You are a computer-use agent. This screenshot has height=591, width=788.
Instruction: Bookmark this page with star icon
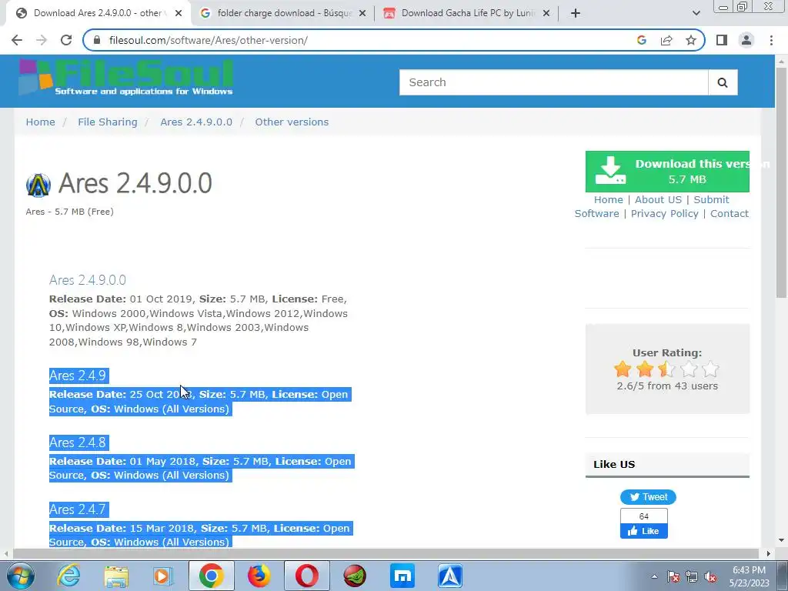[x=691, y=40]
